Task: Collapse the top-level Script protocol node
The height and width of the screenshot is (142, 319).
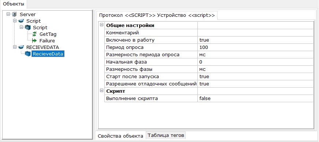Action: (x=15, y=21)
